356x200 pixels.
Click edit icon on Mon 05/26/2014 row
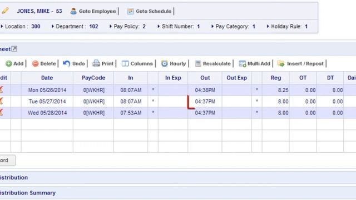tap(1, 90)
